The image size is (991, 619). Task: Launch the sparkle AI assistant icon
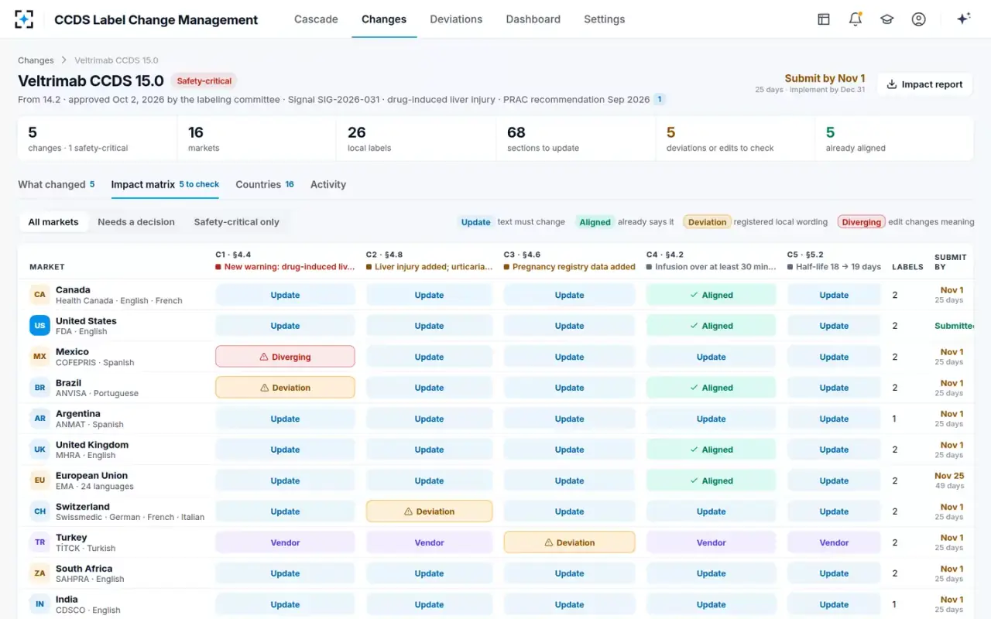pos(964,19)
